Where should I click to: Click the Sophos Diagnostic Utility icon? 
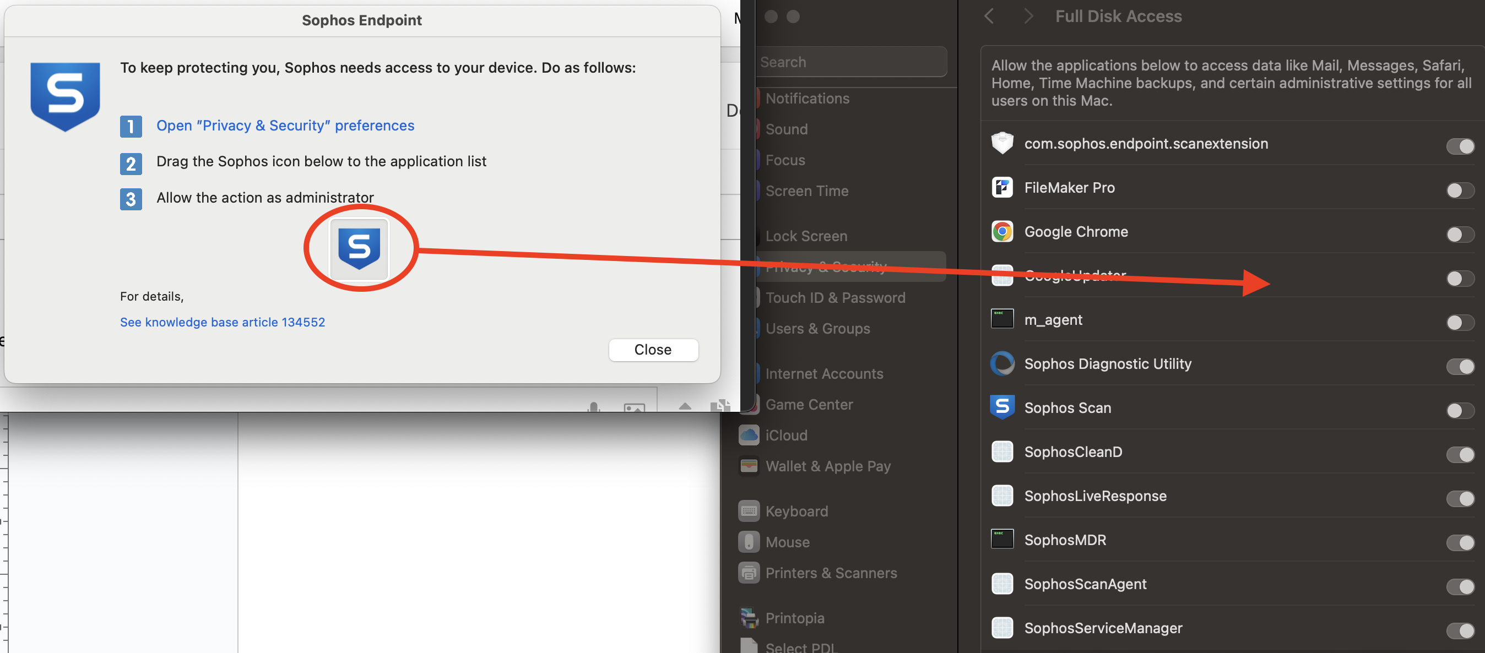[1002, 364]
